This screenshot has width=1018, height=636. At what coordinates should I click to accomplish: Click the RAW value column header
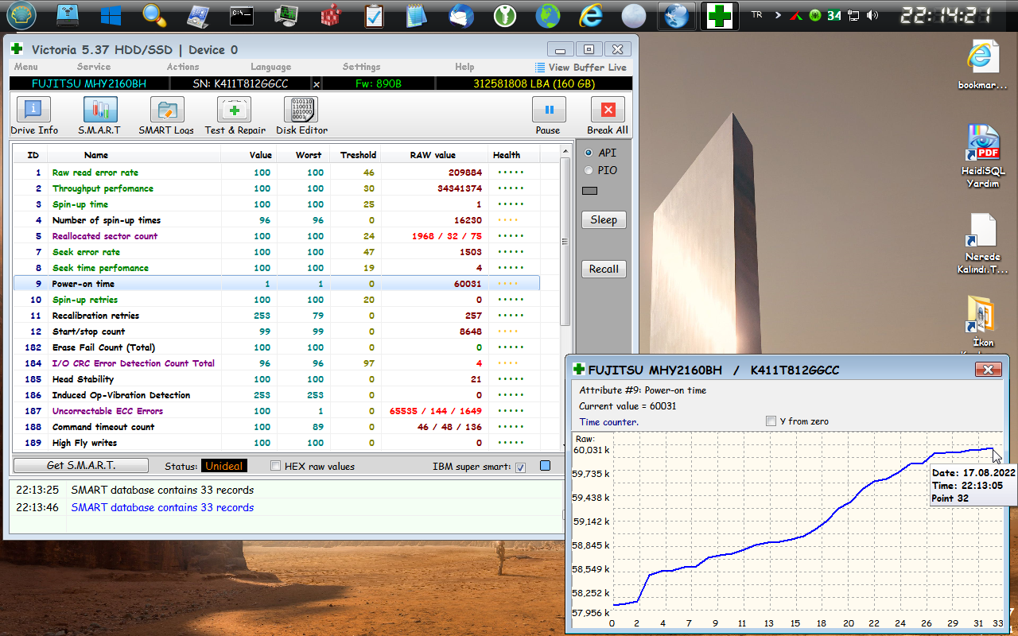pos(433,155)
